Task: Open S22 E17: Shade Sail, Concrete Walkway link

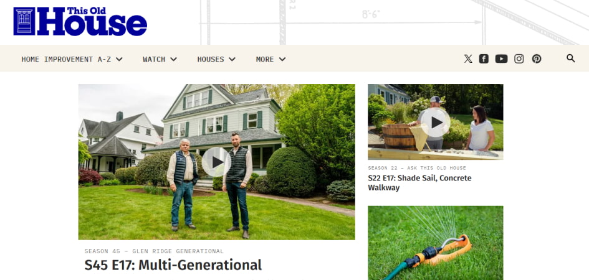Action: [419, 182]
